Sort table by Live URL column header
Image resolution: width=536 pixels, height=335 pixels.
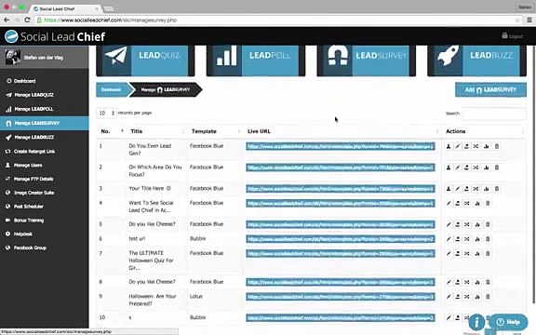(342, 131)
